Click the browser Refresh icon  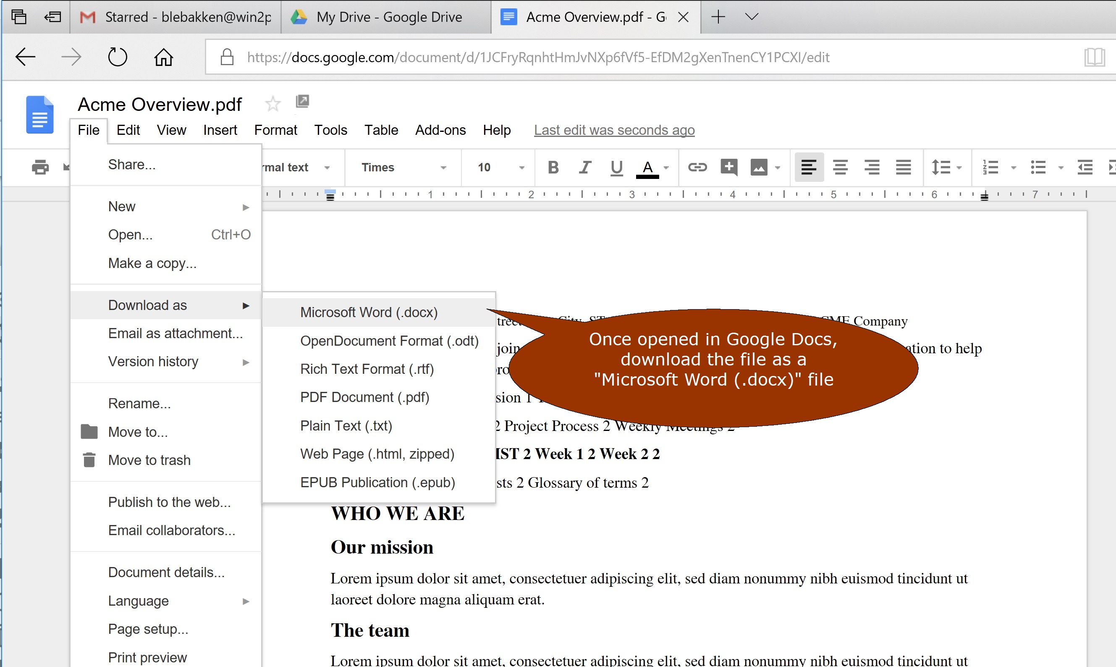click(x=117, y=57)
